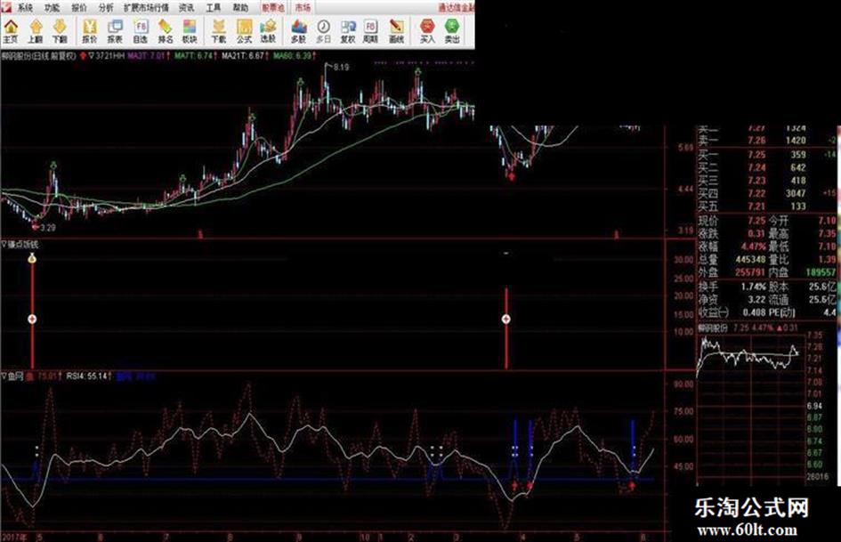Open the 功能 menu

(52, 7)
